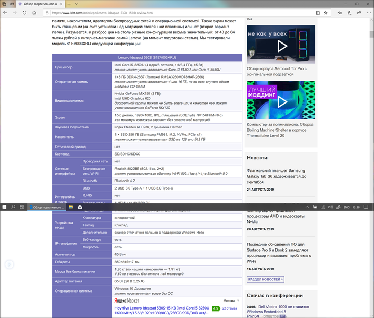Click the Яндекс Маркет logo
The height and width of the screenshot is (318, 374).
click(127, 300)
